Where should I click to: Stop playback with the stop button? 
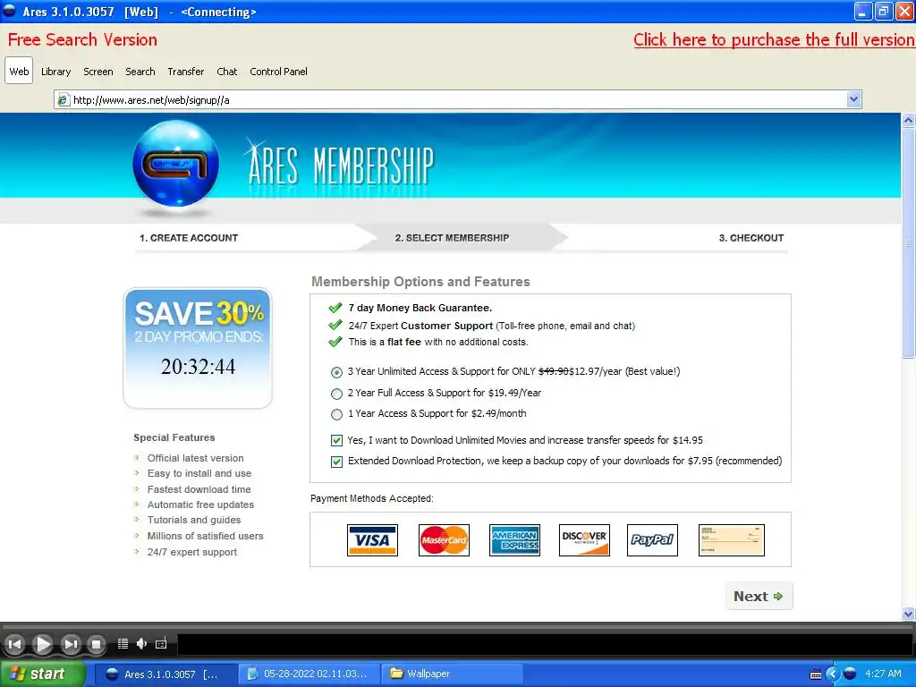point(96,644)
